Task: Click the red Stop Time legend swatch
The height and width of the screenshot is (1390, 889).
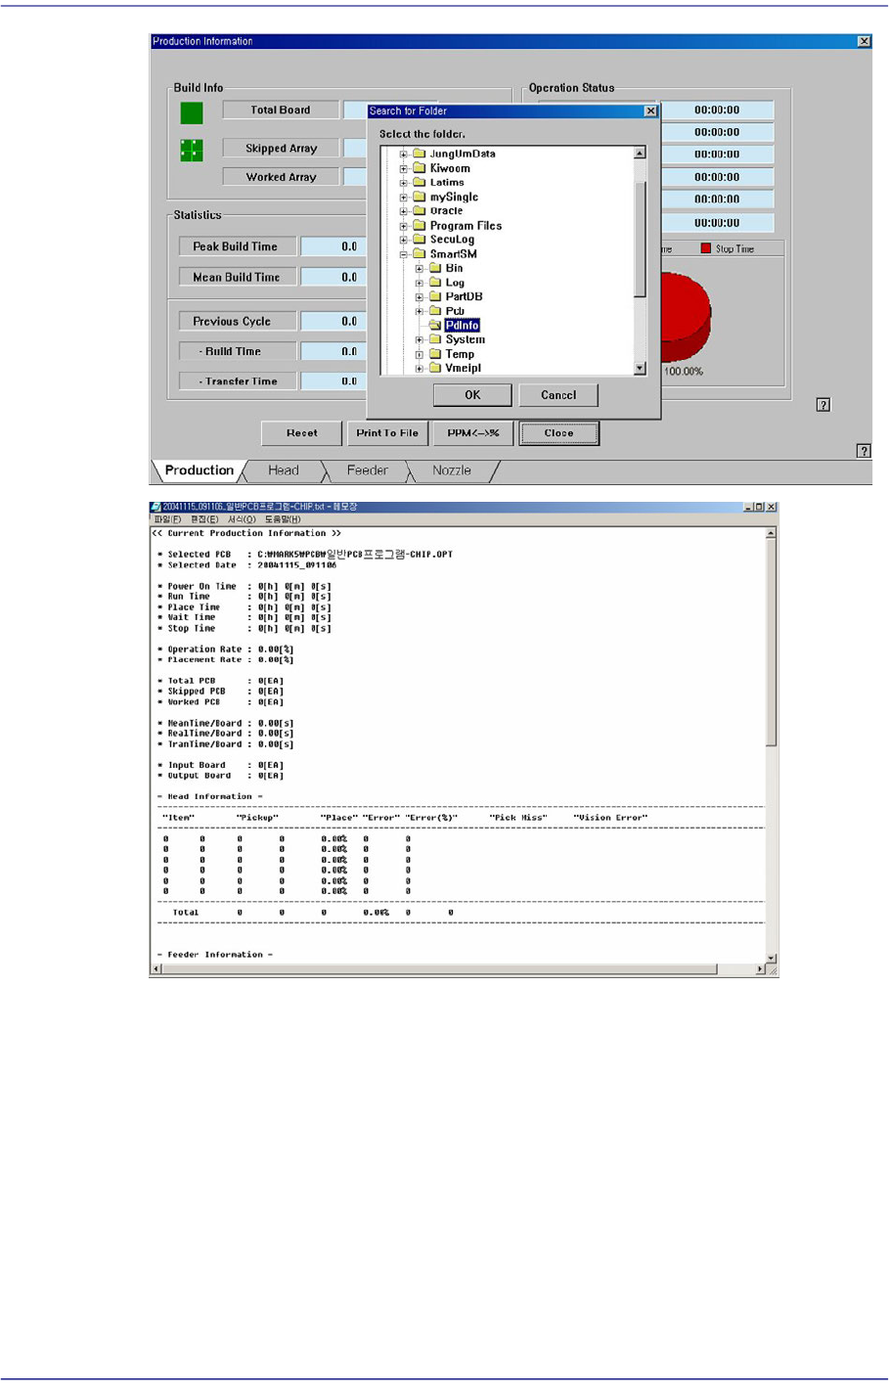Action: 705,249
